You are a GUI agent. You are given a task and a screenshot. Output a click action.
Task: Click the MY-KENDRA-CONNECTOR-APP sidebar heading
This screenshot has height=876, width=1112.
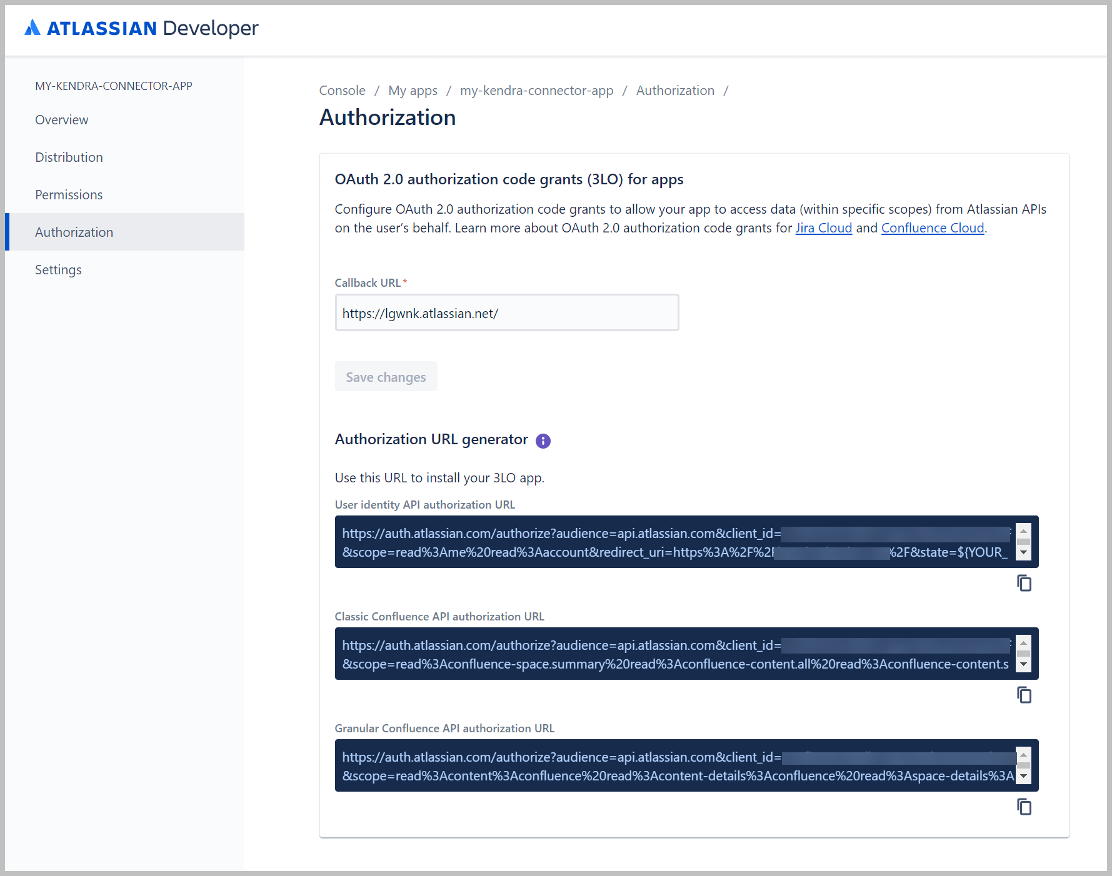click(114, 86)
